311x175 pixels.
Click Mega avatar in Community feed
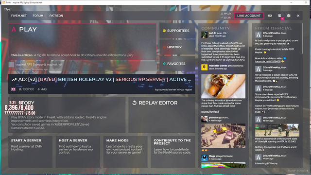pos(204,157)
